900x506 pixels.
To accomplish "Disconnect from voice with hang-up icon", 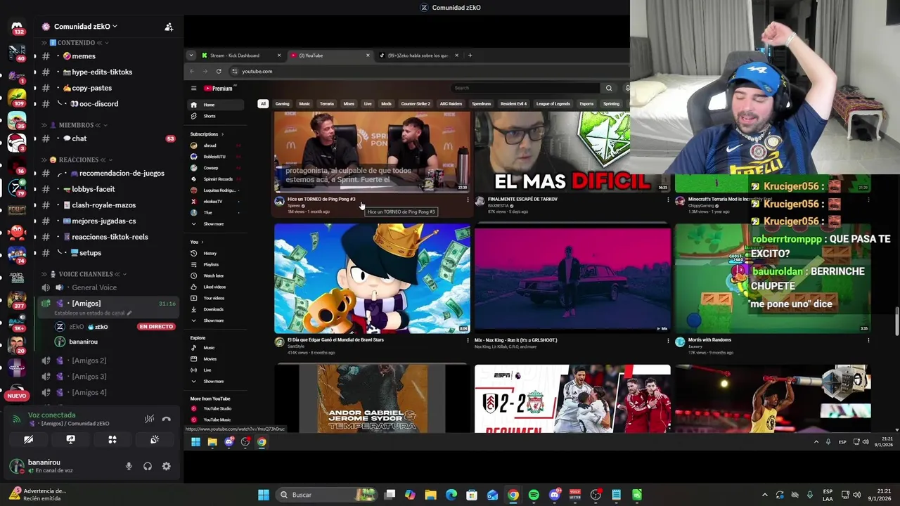I will click(x=167, y=419).
